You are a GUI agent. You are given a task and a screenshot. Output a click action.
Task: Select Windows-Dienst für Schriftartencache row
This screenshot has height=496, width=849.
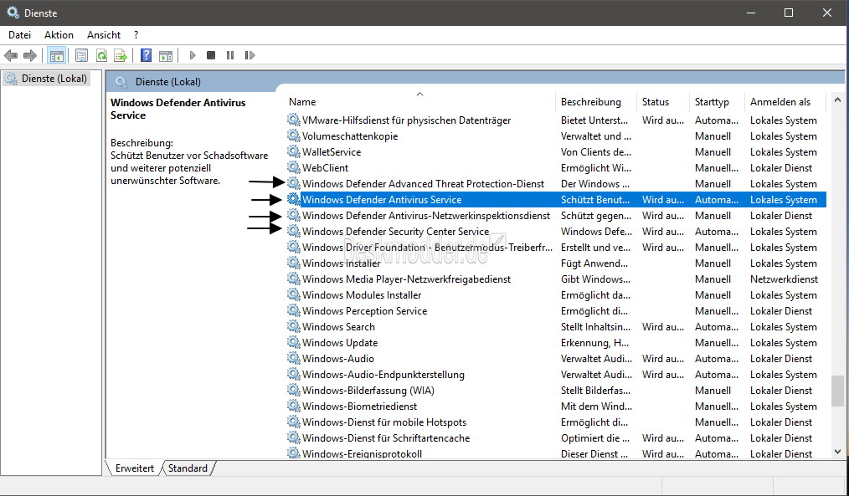click(x=556, y=438)
